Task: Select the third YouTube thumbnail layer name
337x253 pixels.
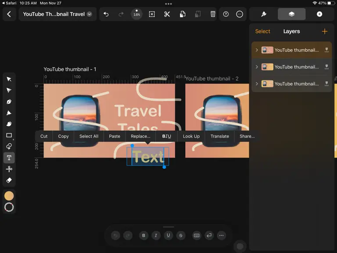Action: coord(296,84)
